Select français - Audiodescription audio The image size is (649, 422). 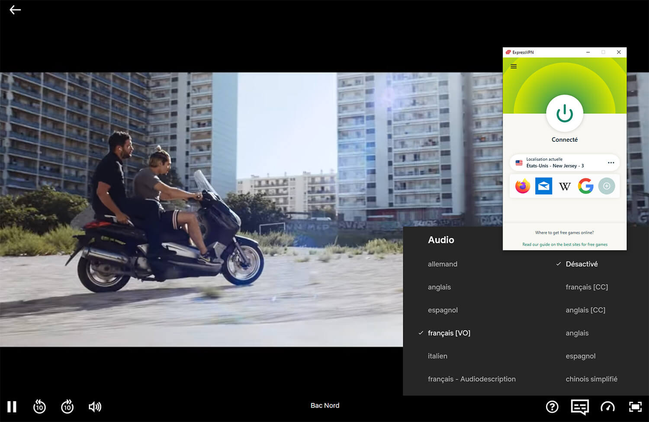(472, 379)
